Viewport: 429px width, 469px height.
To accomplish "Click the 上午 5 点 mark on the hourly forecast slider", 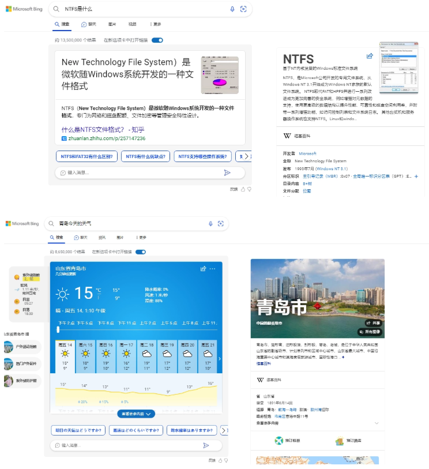I will click(x=169, y=323).
